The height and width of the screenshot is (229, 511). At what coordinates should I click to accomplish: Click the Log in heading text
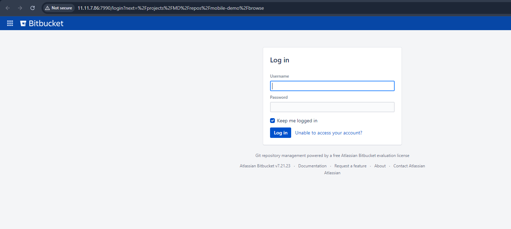[279, 60]
